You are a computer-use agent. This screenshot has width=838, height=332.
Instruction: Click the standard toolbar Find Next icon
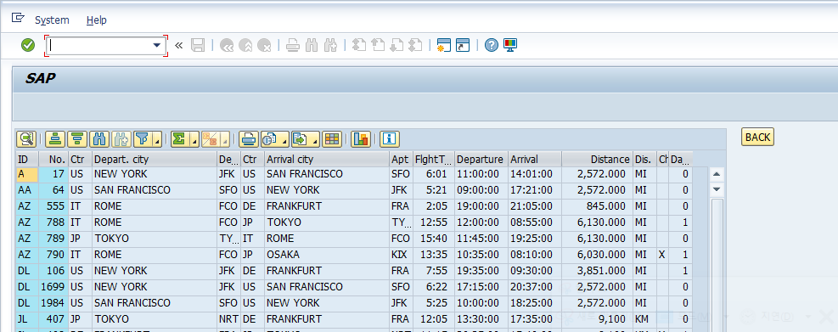coord(330,46)
